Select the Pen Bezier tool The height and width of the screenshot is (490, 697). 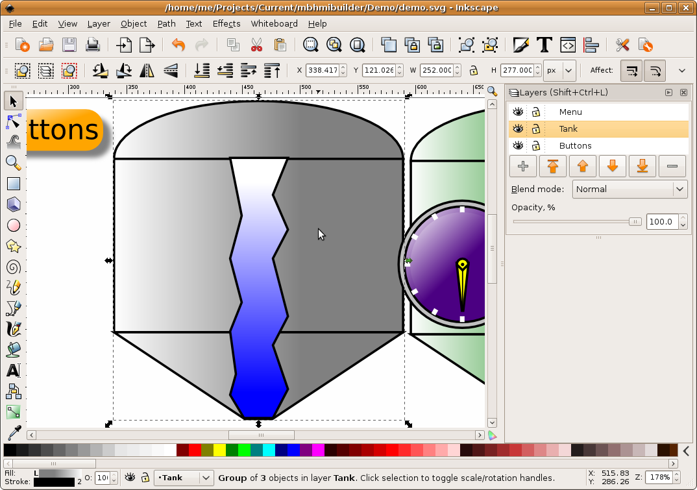coord(14,308)
